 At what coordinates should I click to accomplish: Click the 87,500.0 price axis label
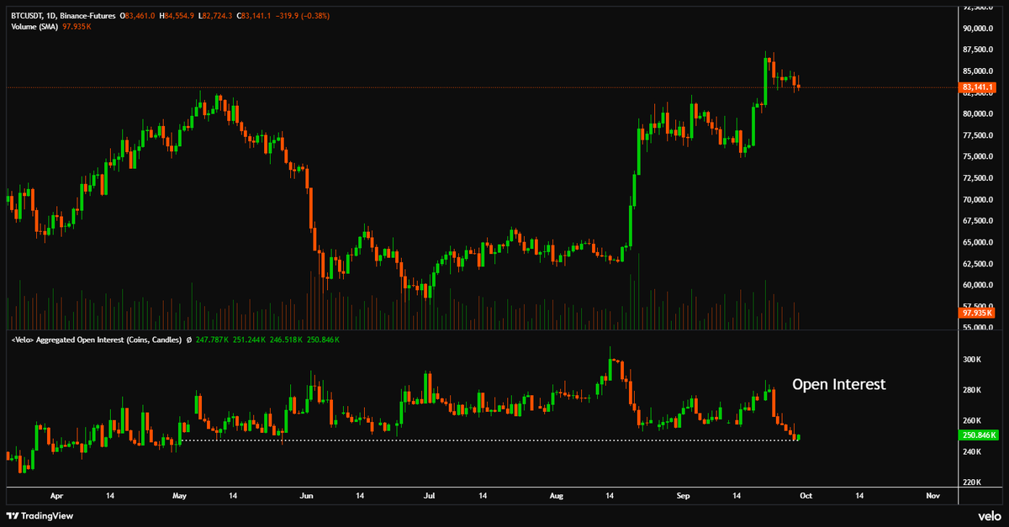pyautogui.click(x=979, y=50)
